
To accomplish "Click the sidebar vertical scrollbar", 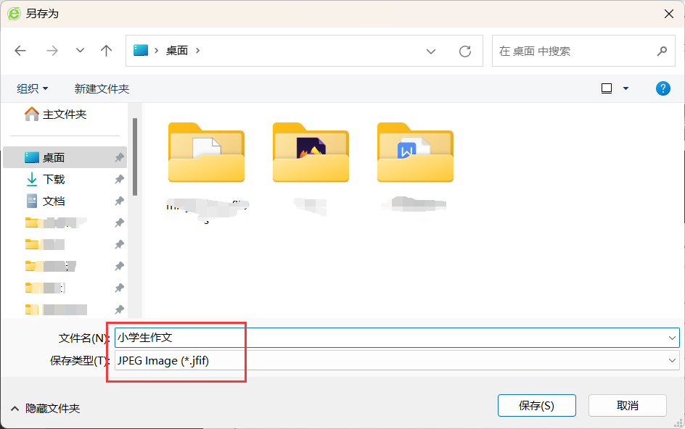I will coord(135,157).
